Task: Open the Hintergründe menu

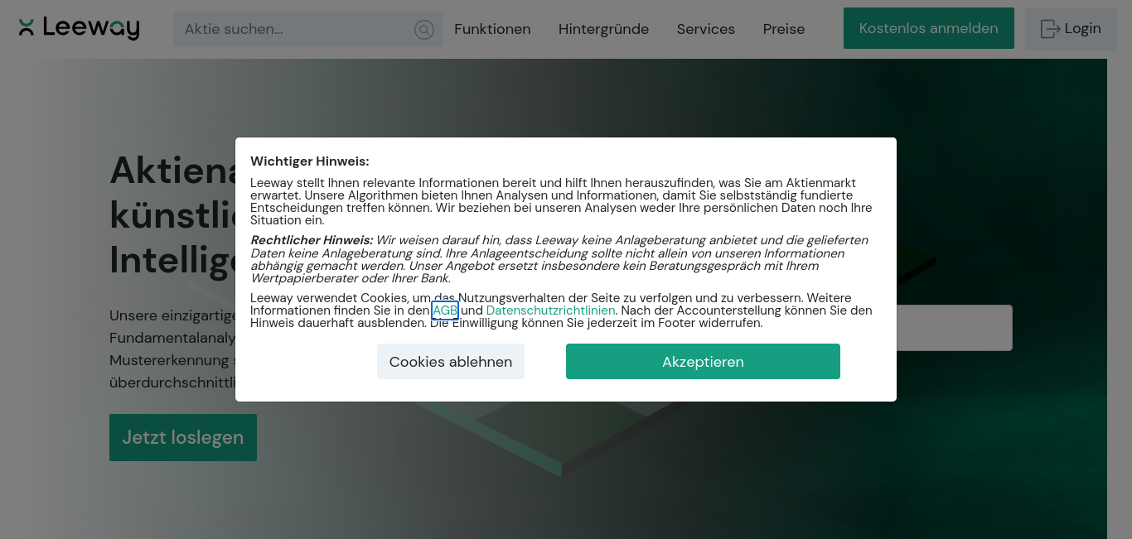Action: (603, 29)
